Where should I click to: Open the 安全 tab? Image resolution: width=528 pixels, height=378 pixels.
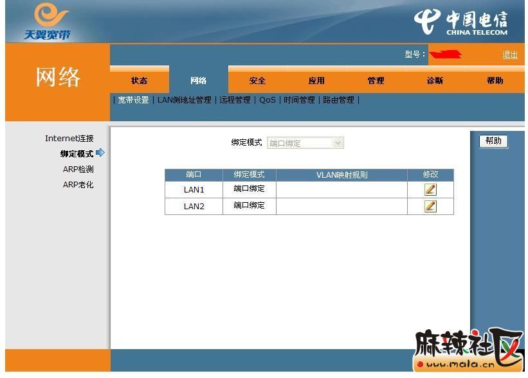pyautogui.click(x=258, y=81)
